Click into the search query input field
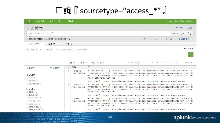The width and height of the screenshot is (220, 123). pyautogui.click(x=99, y=33)
